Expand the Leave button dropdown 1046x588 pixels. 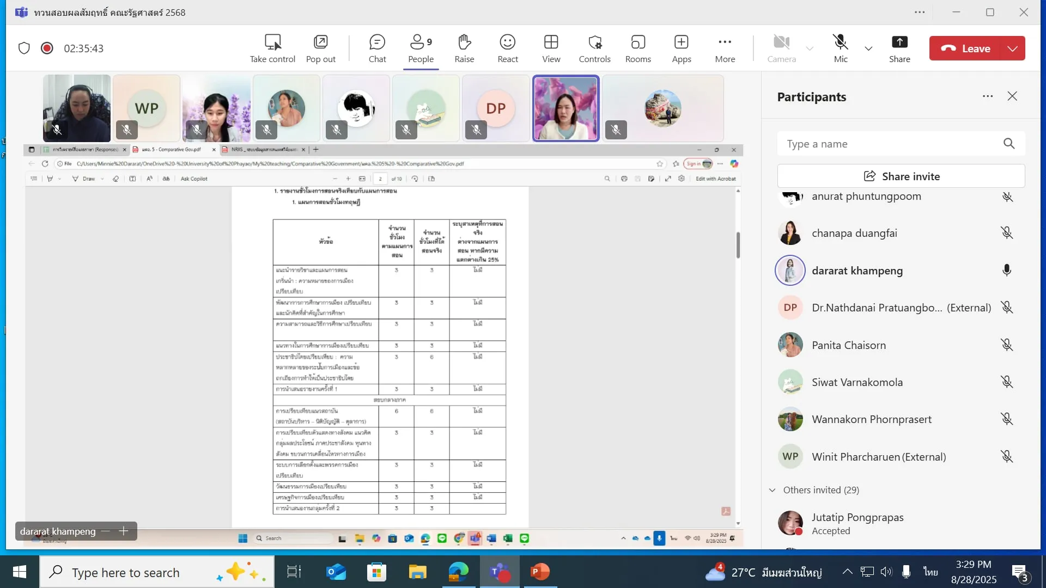[1012, 48]
